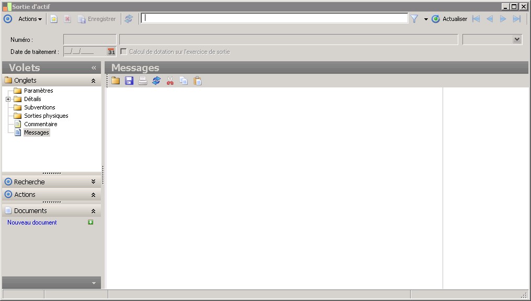
Task: Click the Open folder icon in Messages toolbar
Action: tap(116, 81)
